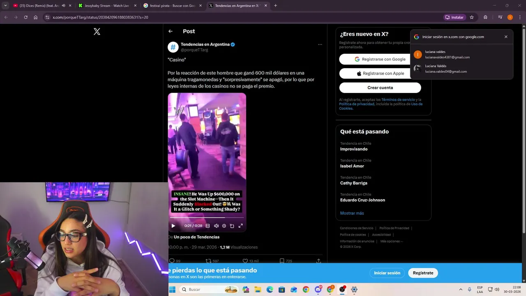Open Microsoft Store from the taskbar
The height and width of the screenshot is (296, 526).
(x=281, y=289)
